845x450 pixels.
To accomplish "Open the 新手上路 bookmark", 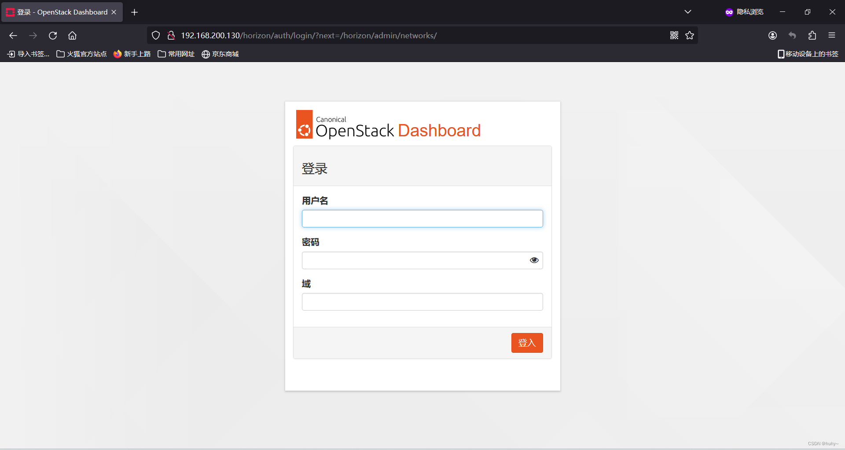I will 132,54.
